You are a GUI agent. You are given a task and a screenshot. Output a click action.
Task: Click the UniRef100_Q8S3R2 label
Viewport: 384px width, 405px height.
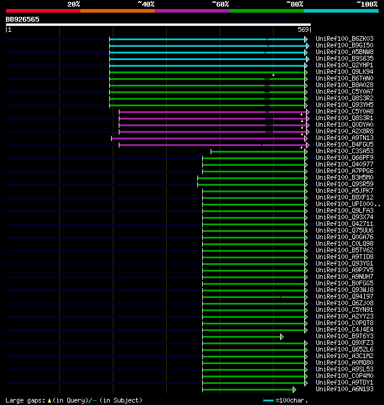[344, 98]
